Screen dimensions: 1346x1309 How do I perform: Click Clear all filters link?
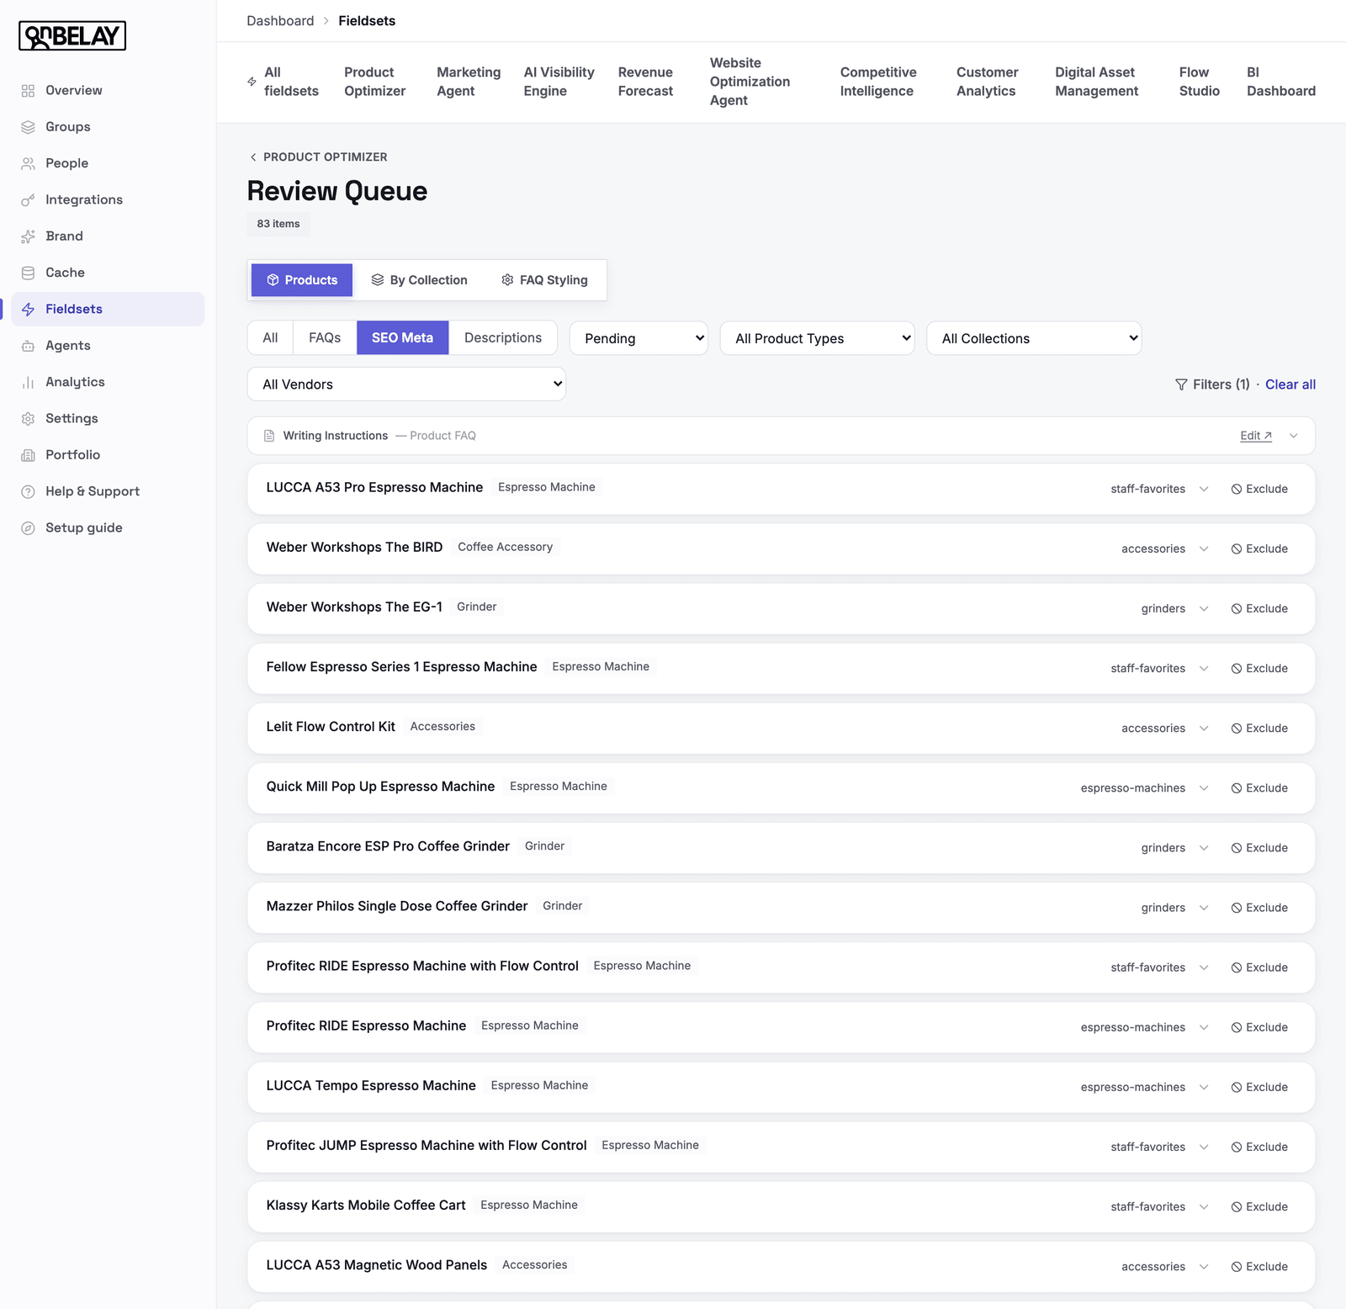click(x=1290, y=384)
